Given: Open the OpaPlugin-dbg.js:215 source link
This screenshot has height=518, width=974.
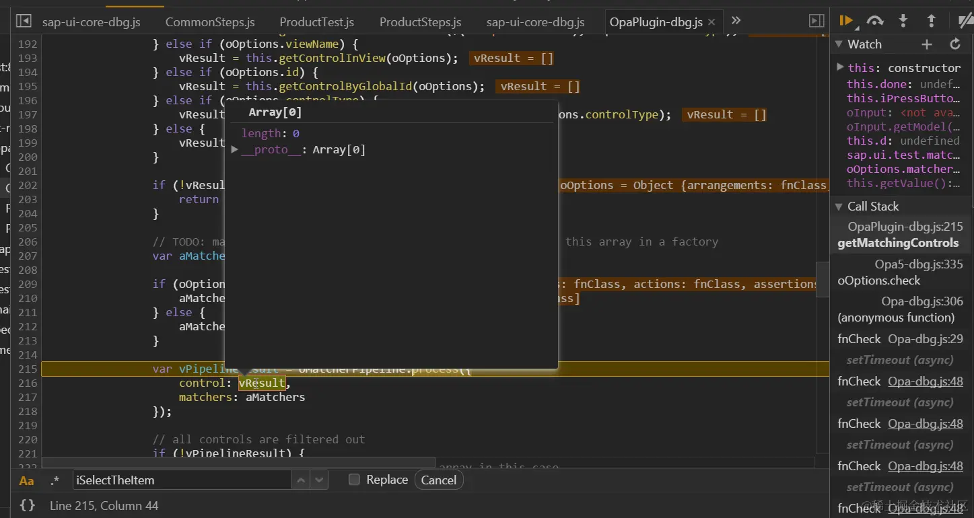Looking at the screenshot, I should 905,227.
